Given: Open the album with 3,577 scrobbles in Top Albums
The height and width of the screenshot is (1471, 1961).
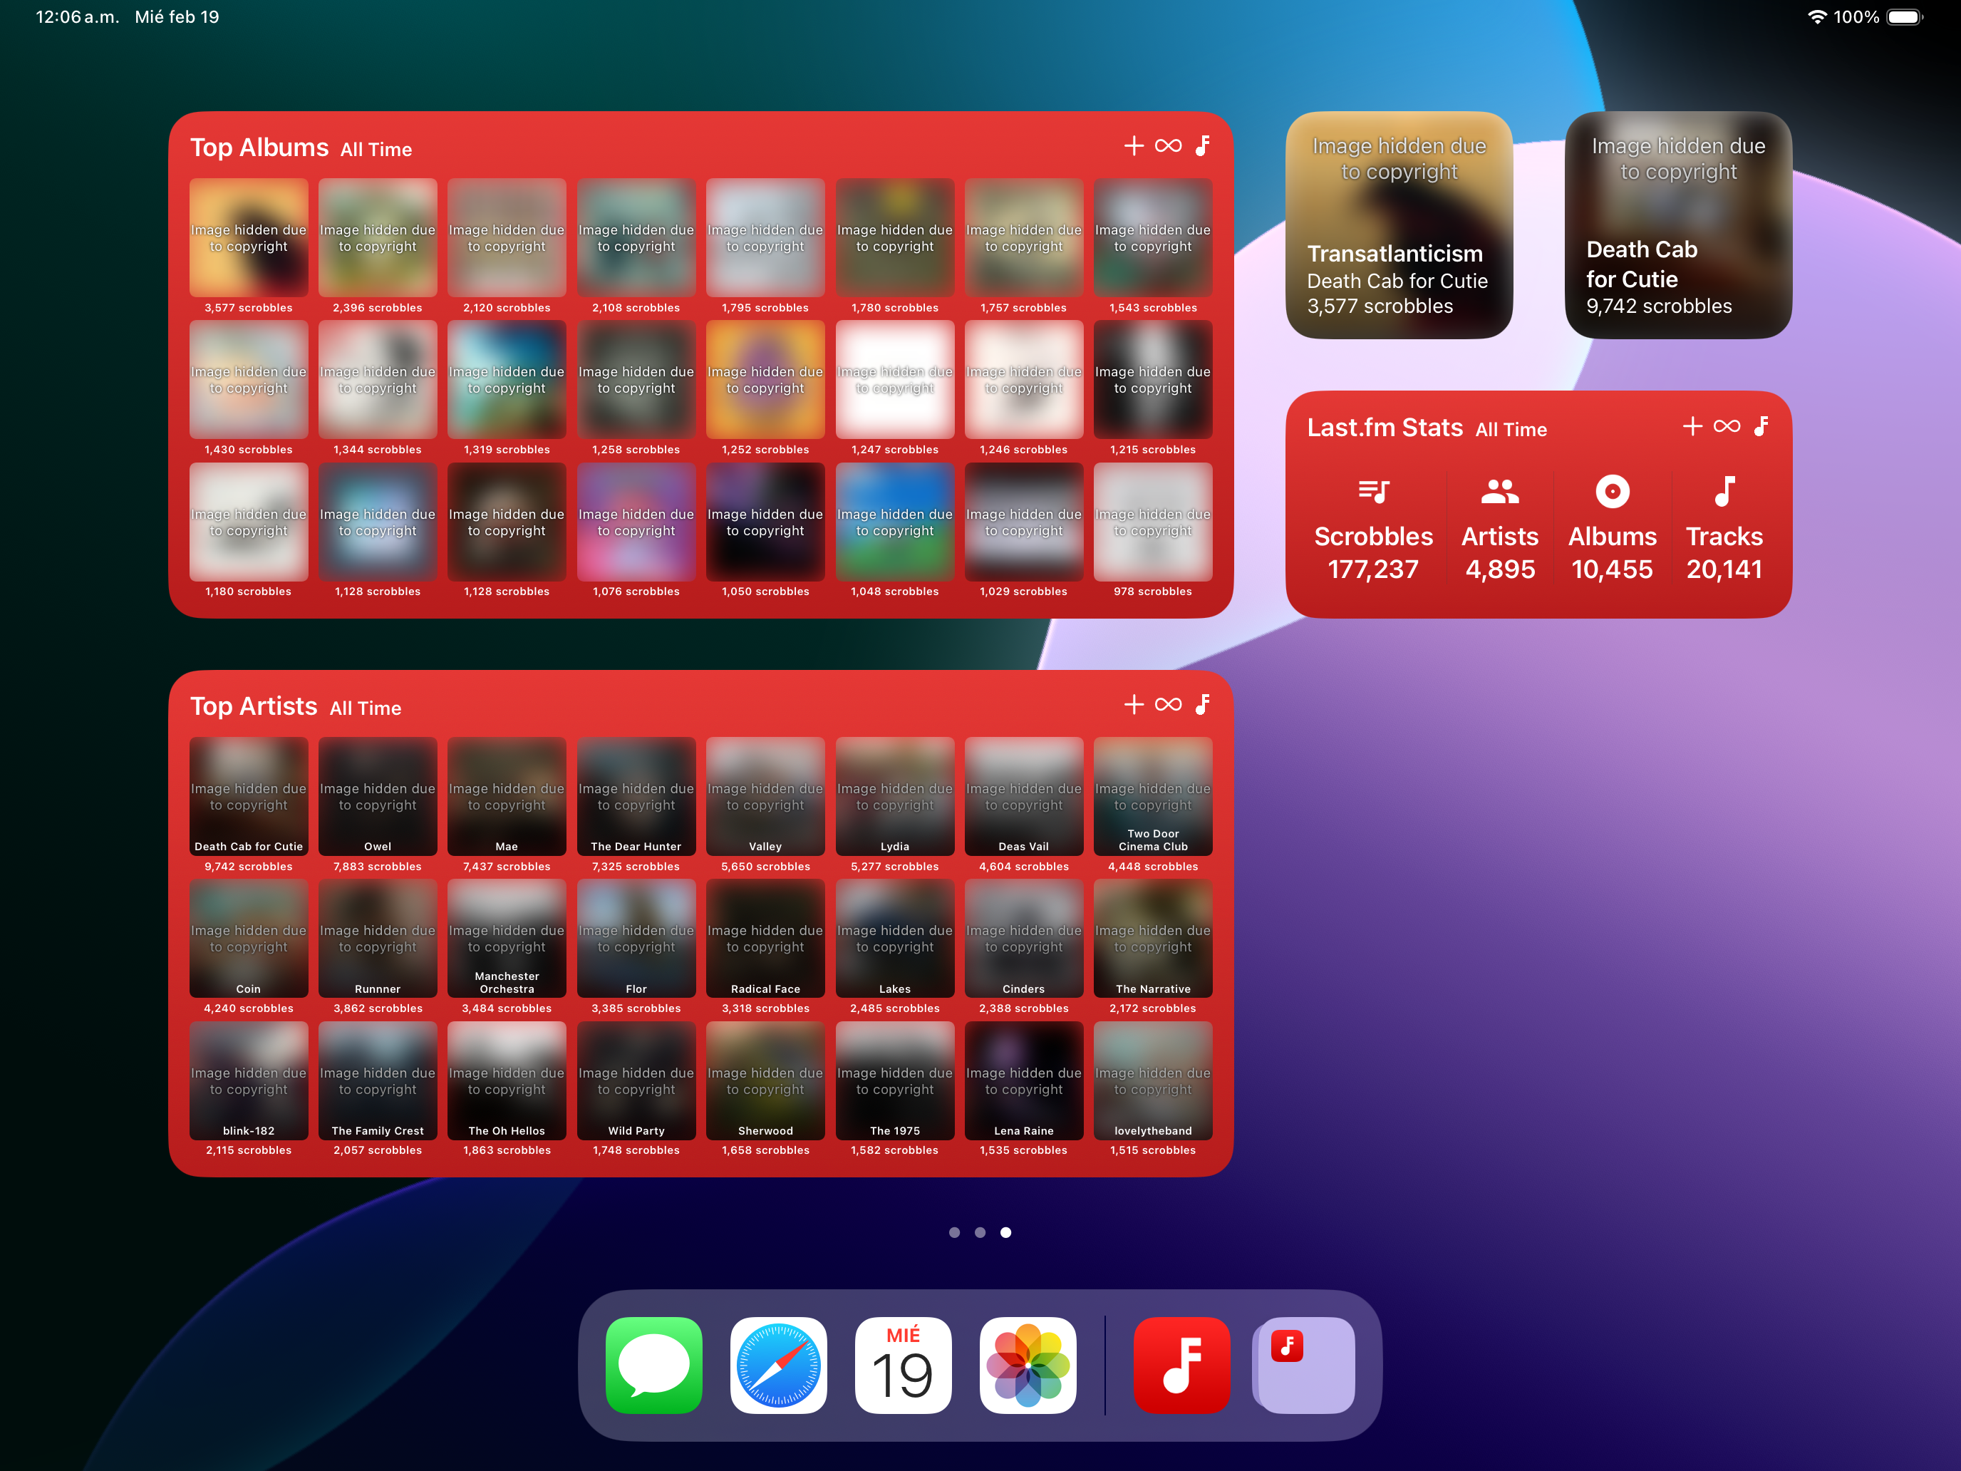Looking at the screenshot, I should click(248, 237).
